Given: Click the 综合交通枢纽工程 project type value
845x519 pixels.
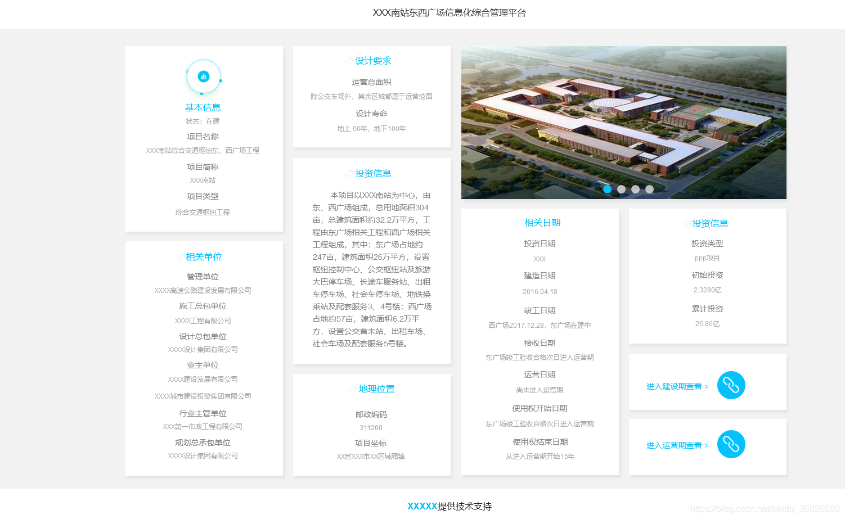Looking at the screenshot, I should point(203,213).
